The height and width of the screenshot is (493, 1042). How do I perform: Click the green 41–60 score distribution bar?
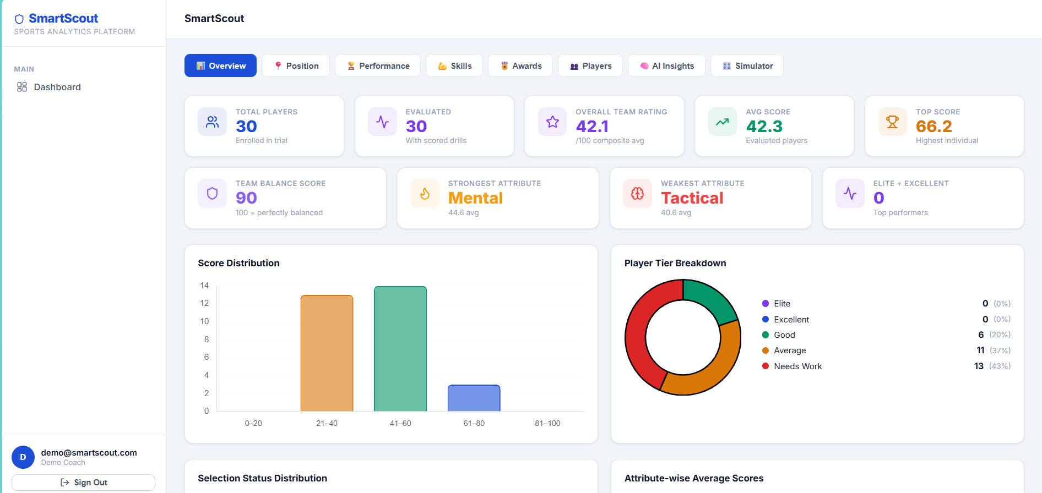point(400,349)
